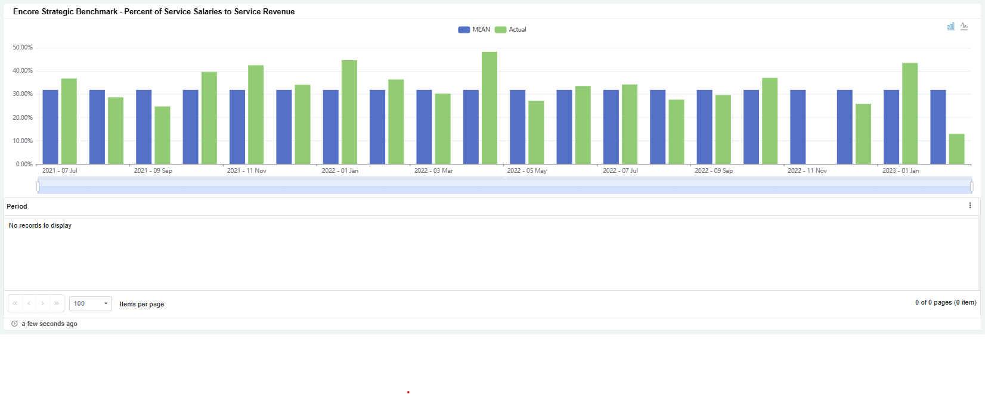Screen dimensions: 985x394
Task: Switch chart to bar view icon
Action: (951, 26)
